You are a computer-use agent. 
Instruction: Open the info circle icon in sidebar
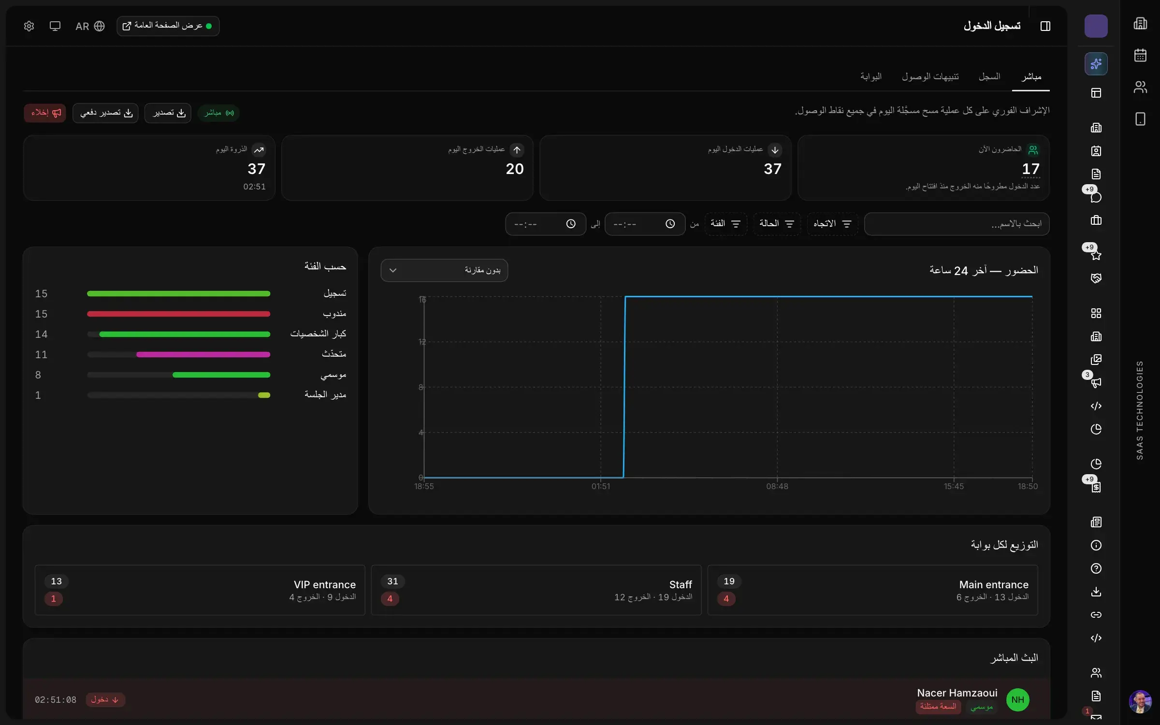pyautogui.click(x=1096, y=545)
